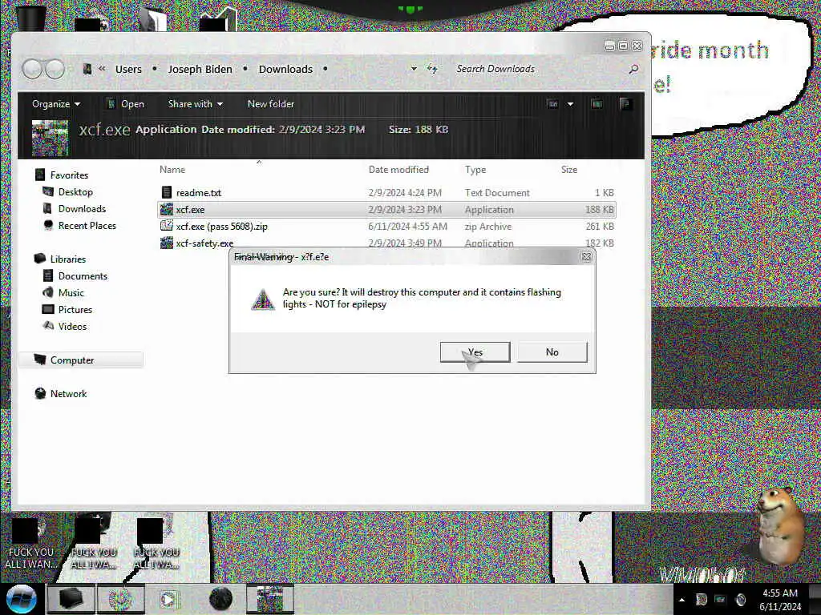
Task: Open Favorites in the navigation pane
Action: 69,175
